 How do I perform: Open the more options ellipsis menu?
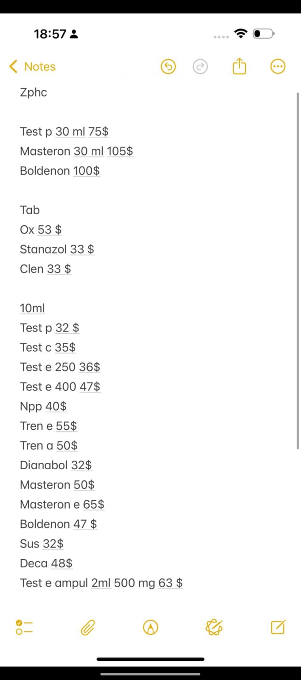(x=278, y=67)
